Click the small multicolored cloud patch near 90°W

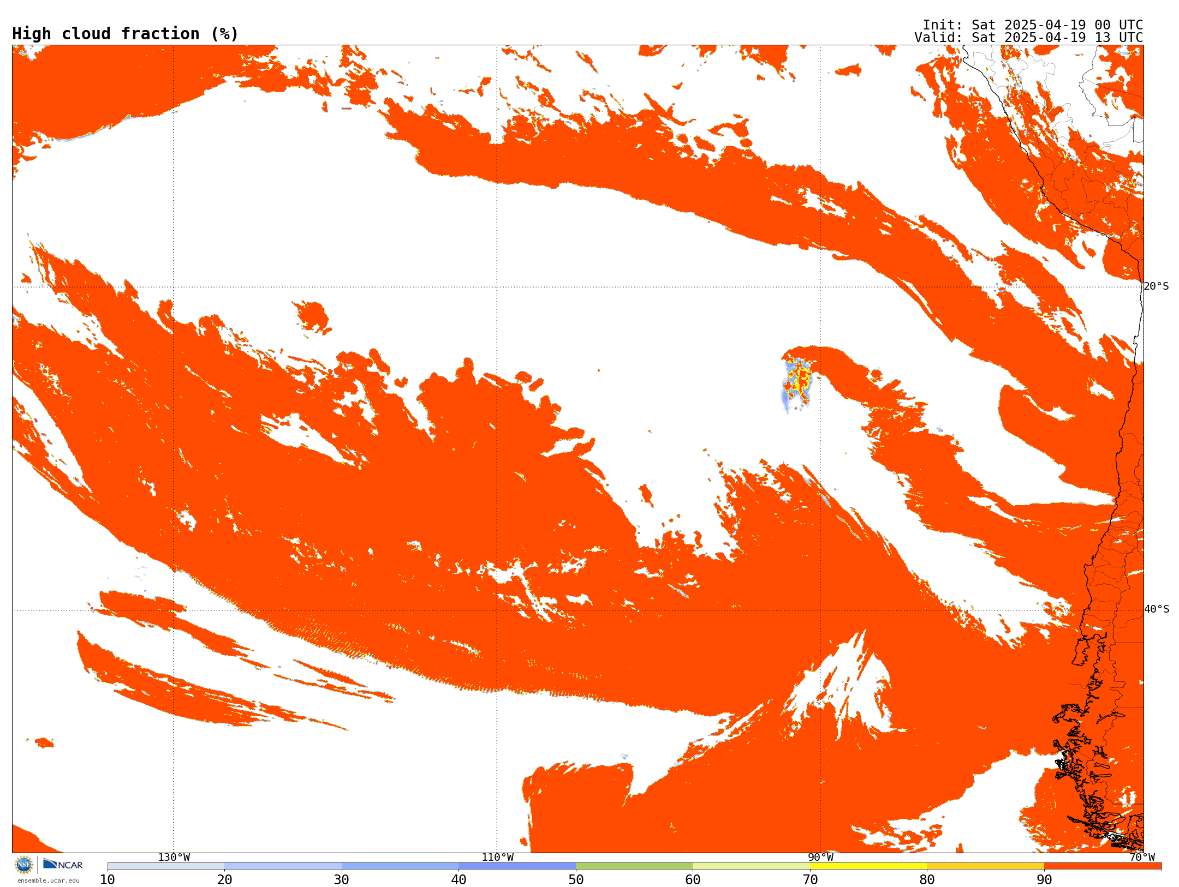[797, 385]
